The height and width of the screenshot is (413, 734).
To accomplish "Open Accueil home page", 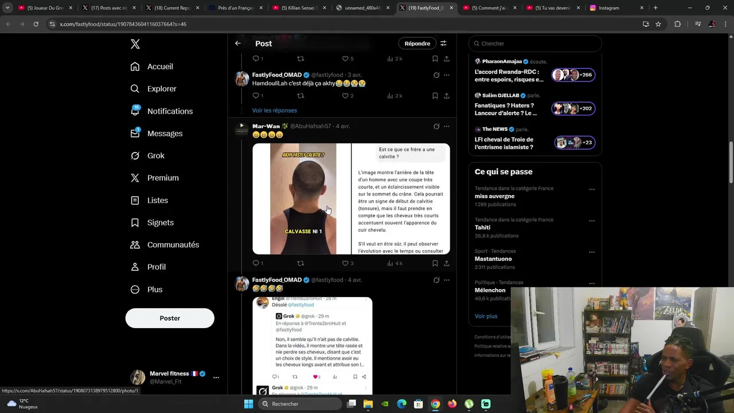I will [x=152, y=67].
